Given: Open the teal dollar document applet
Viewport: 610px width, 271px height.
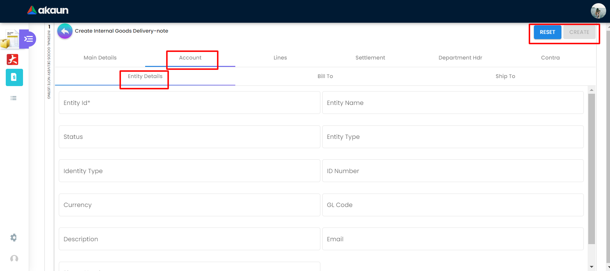Looking at the screenshot, I should coord(14,77).
